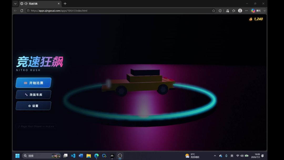Switch the 英 input method indicator
Screen dimensions: 284x160
click(x=232, y=156)
